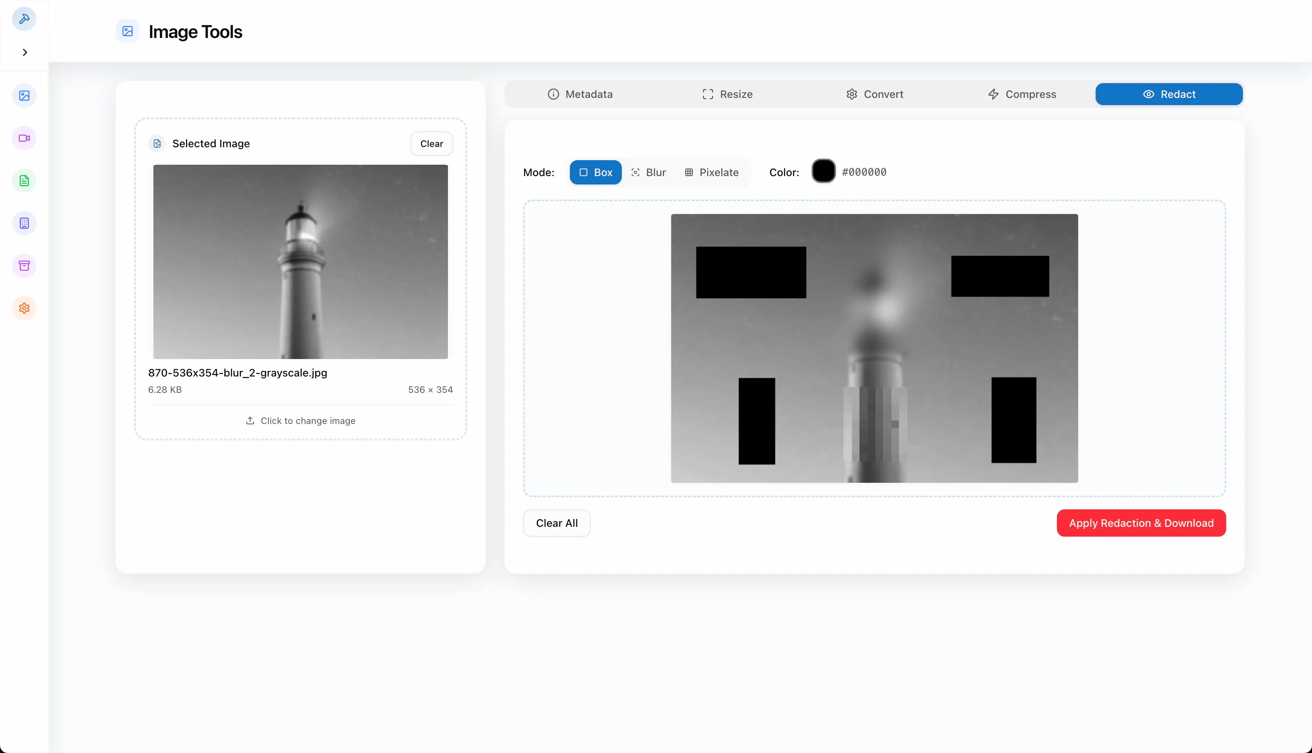This screenshot has width=1312, height=753.
Task: Click the lighthouse preview thumbnail
Action: click(x=300, y=262)
